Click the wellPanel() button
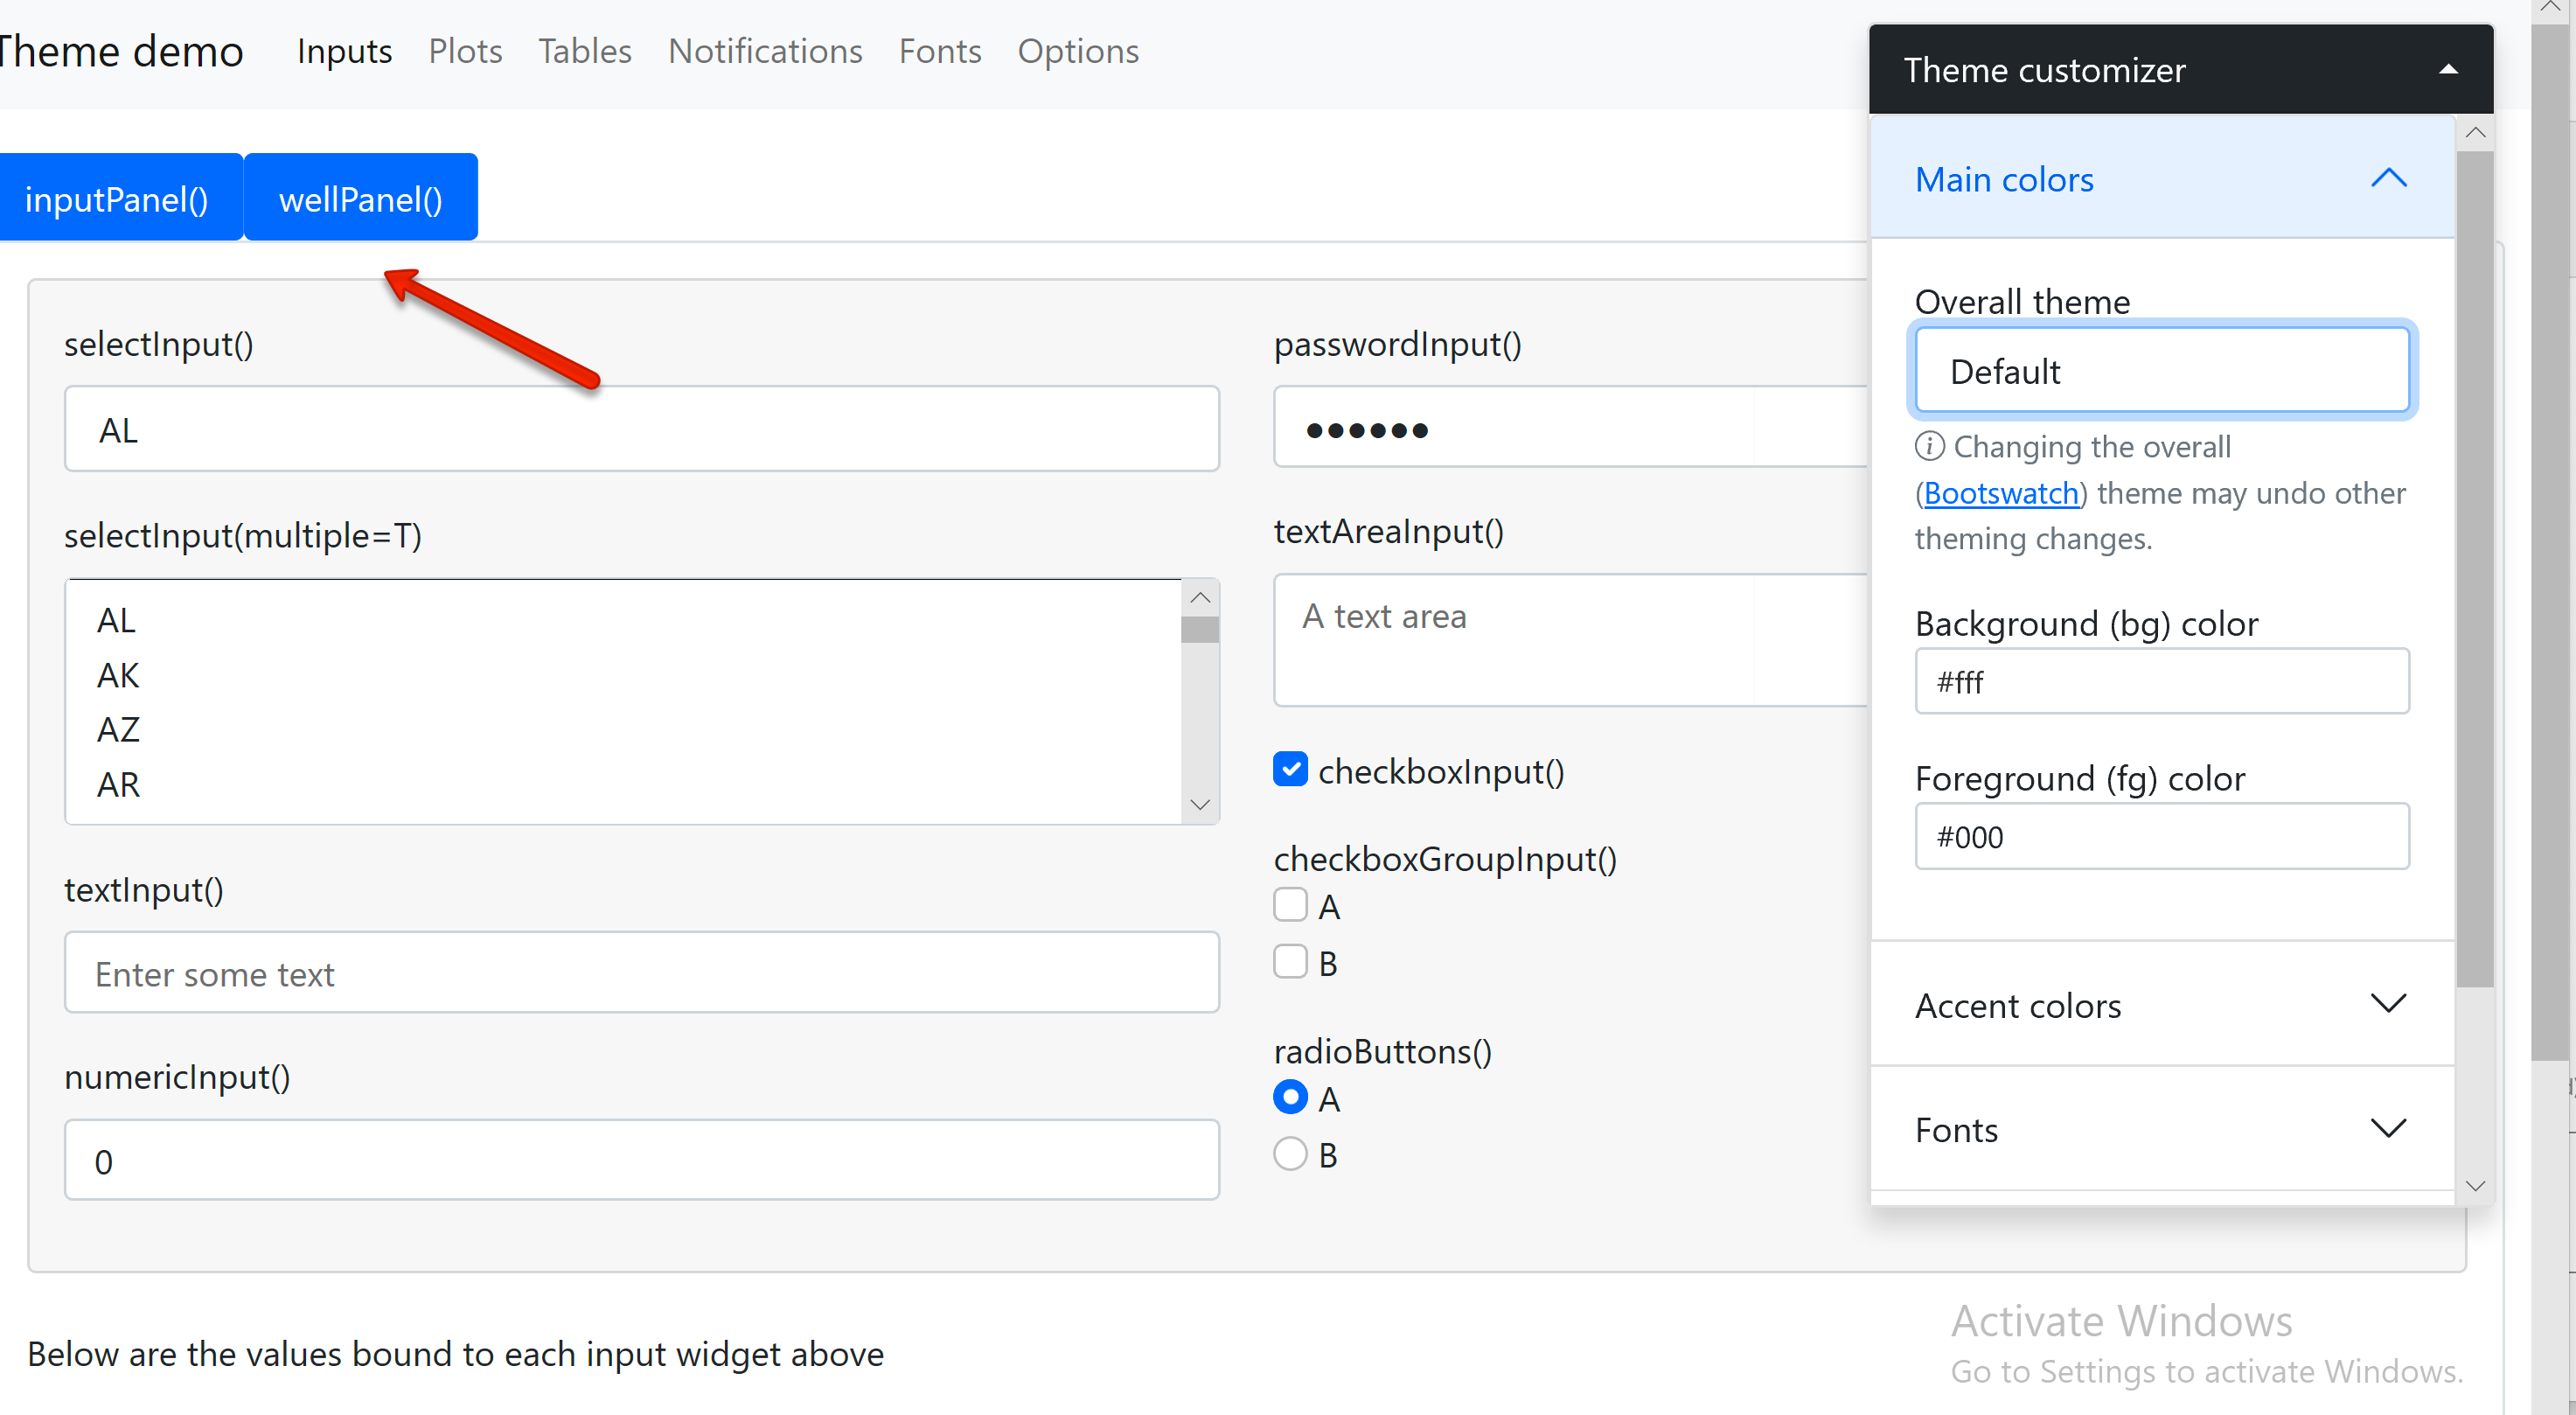 (360, 197)
